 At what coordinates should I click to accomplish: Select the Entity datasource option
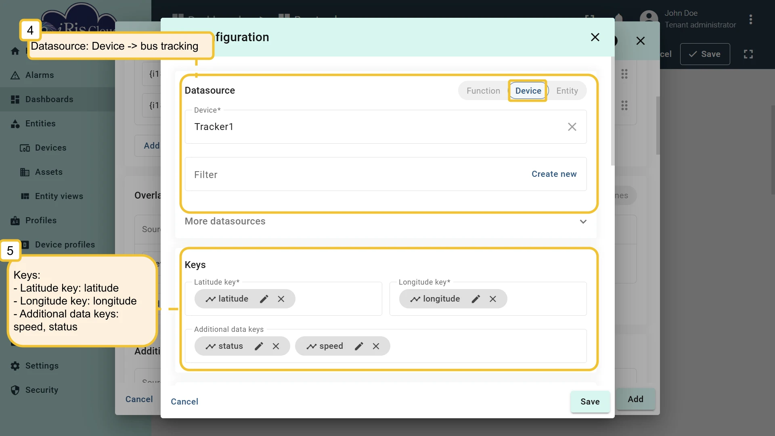coord(567,91)
